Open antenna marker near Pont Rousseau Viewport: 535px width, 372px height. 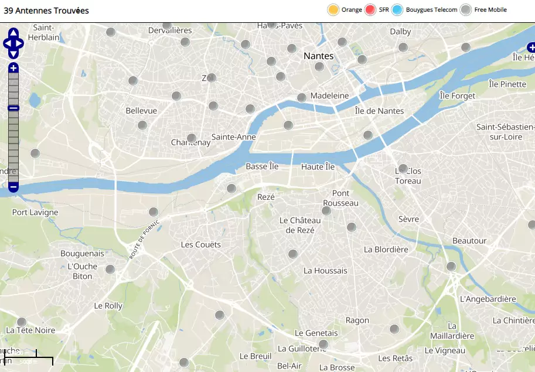tap(326, 211)
